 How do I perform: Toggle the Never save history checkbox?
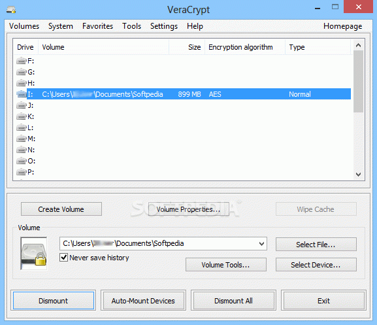click(64, 258)
